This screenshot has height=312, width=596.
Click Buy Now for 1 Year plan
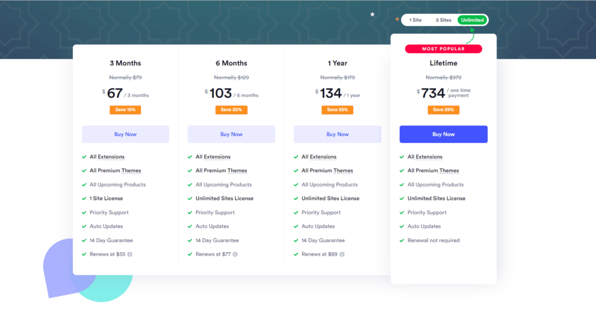point(338,134)
